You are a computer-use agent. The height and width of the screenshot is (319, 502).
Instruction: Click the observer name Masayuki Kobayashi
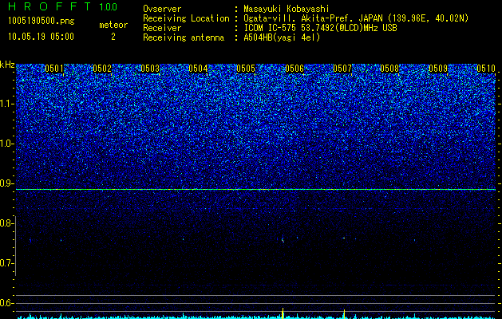pyautogui.click(x=287, y=9)
